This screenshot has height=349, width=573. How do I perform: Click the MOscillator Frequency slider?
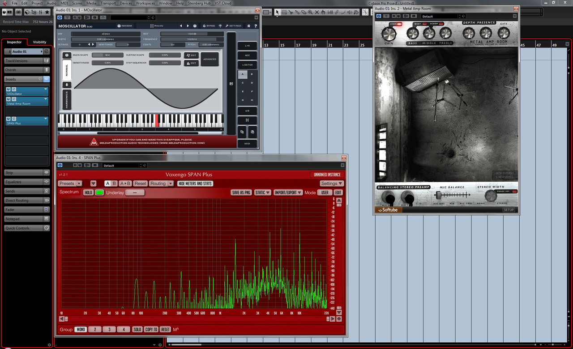tap(192, 39)
